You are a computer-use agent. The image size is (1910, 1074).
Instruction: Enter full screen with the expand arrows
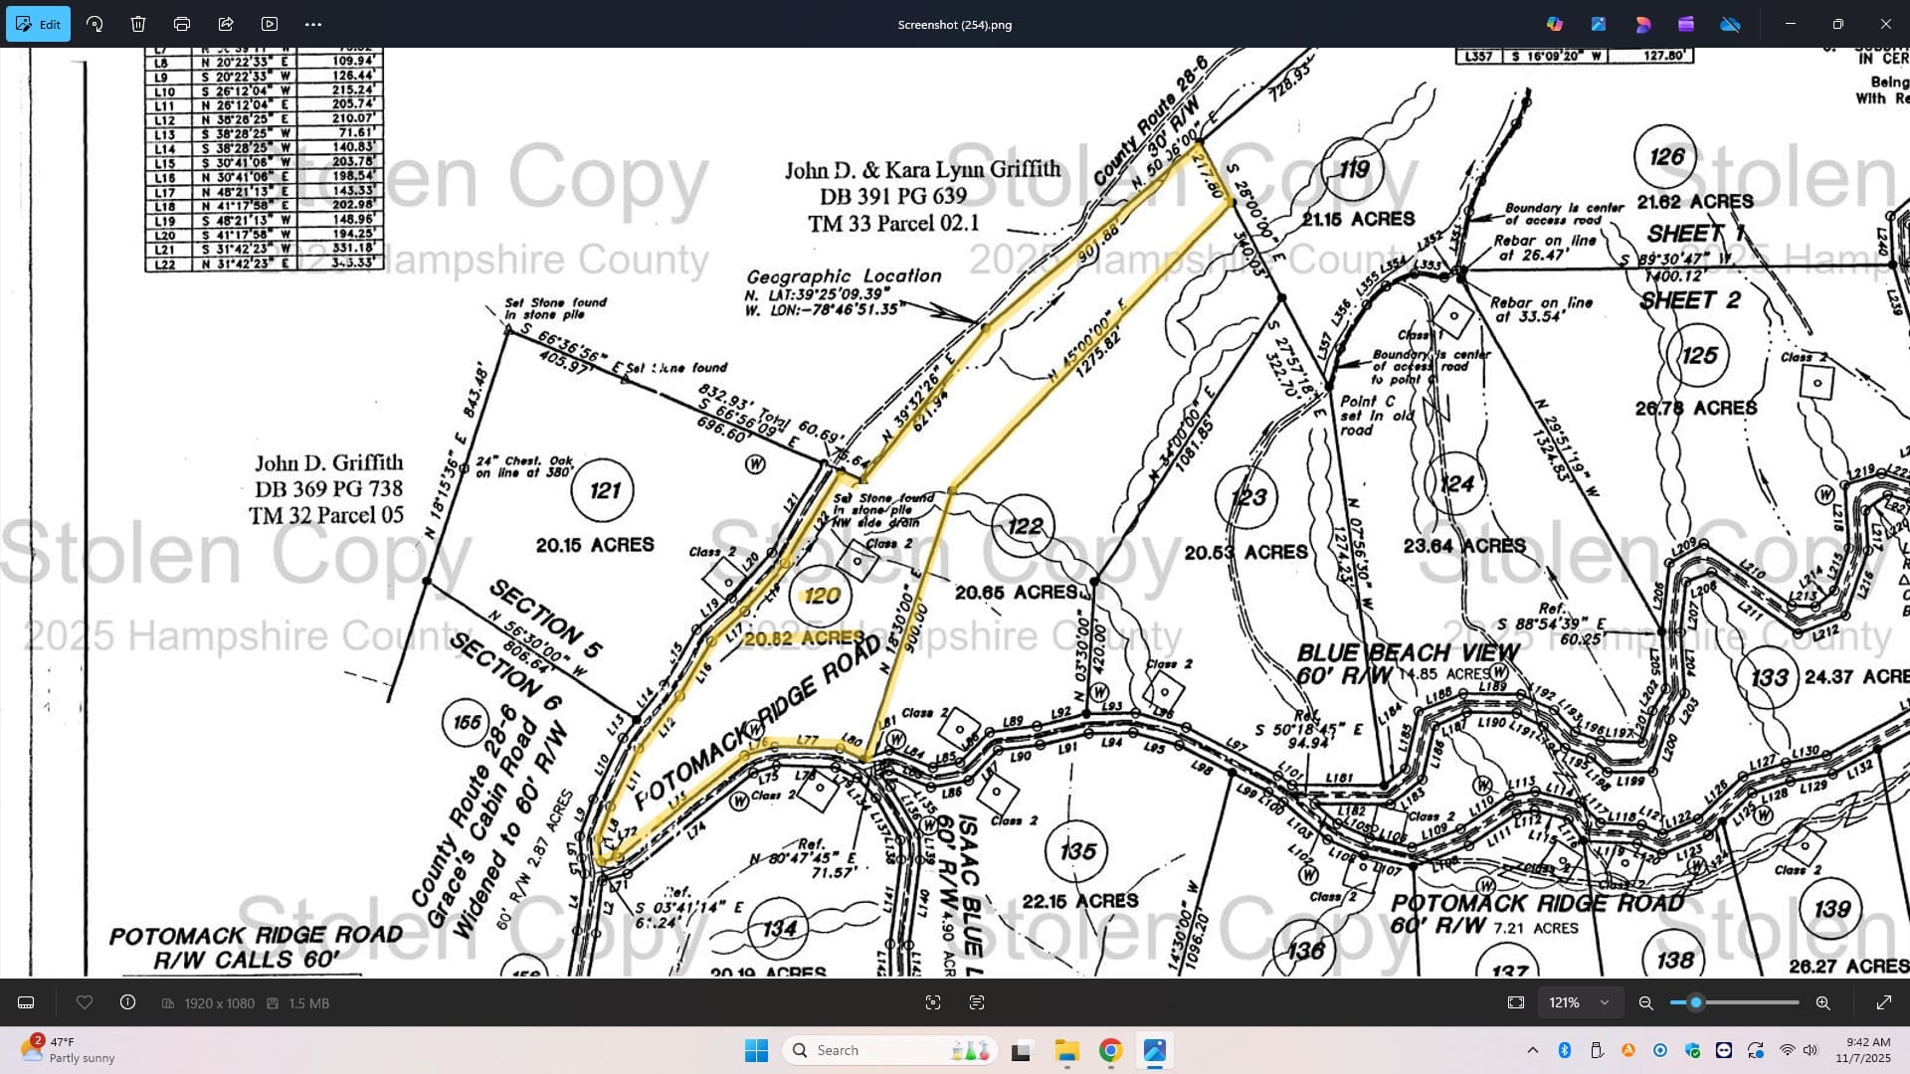pyautogui.click(x=1883, y=1002)
